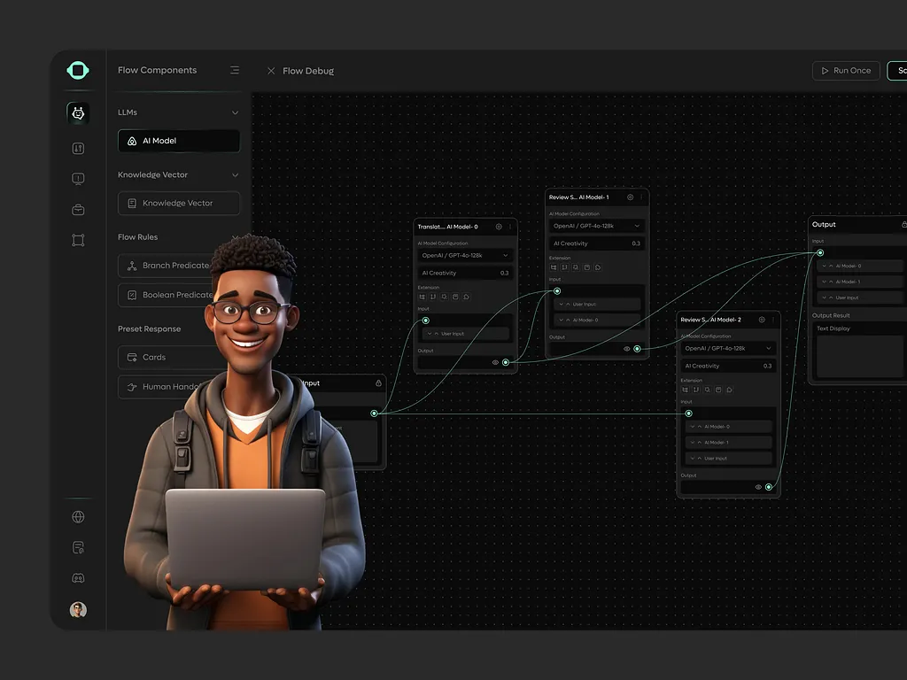Viewport: 907px width, 680px height.
Task: Open the briefcase icon in the left sidebar
Action: coord(78,209)
